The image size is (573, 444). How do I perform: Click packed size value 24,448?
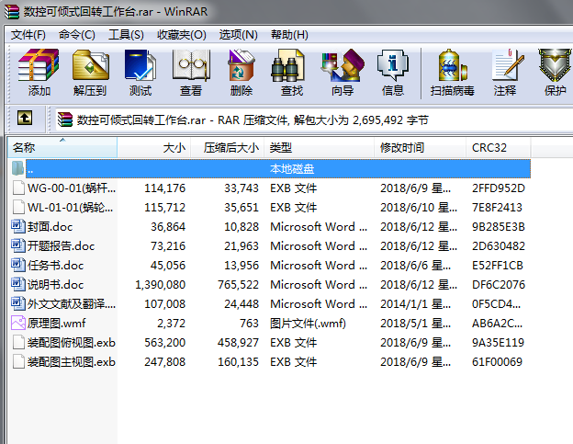(242, 304)
